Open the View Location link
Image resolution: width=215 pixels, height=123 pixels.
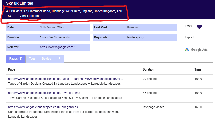click(x=29, y=16)
